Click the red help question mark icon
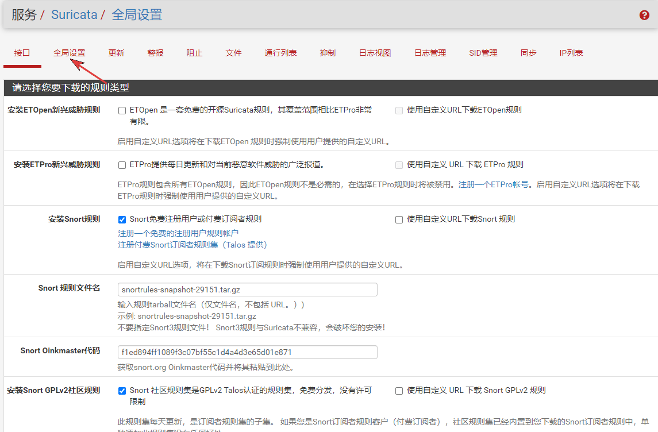 click(644, 16)
